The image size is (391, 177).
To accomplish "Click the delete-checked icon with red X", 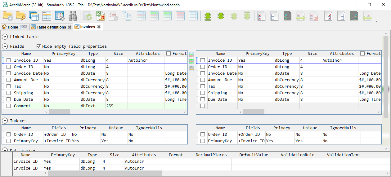I will (x=314, y=16).
